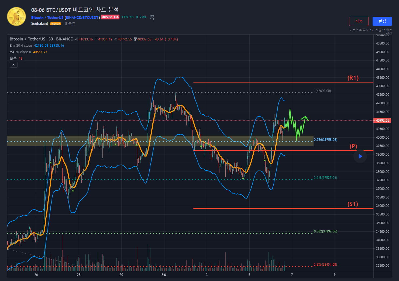Click the orange PREMIUM badge

[56, 24]
